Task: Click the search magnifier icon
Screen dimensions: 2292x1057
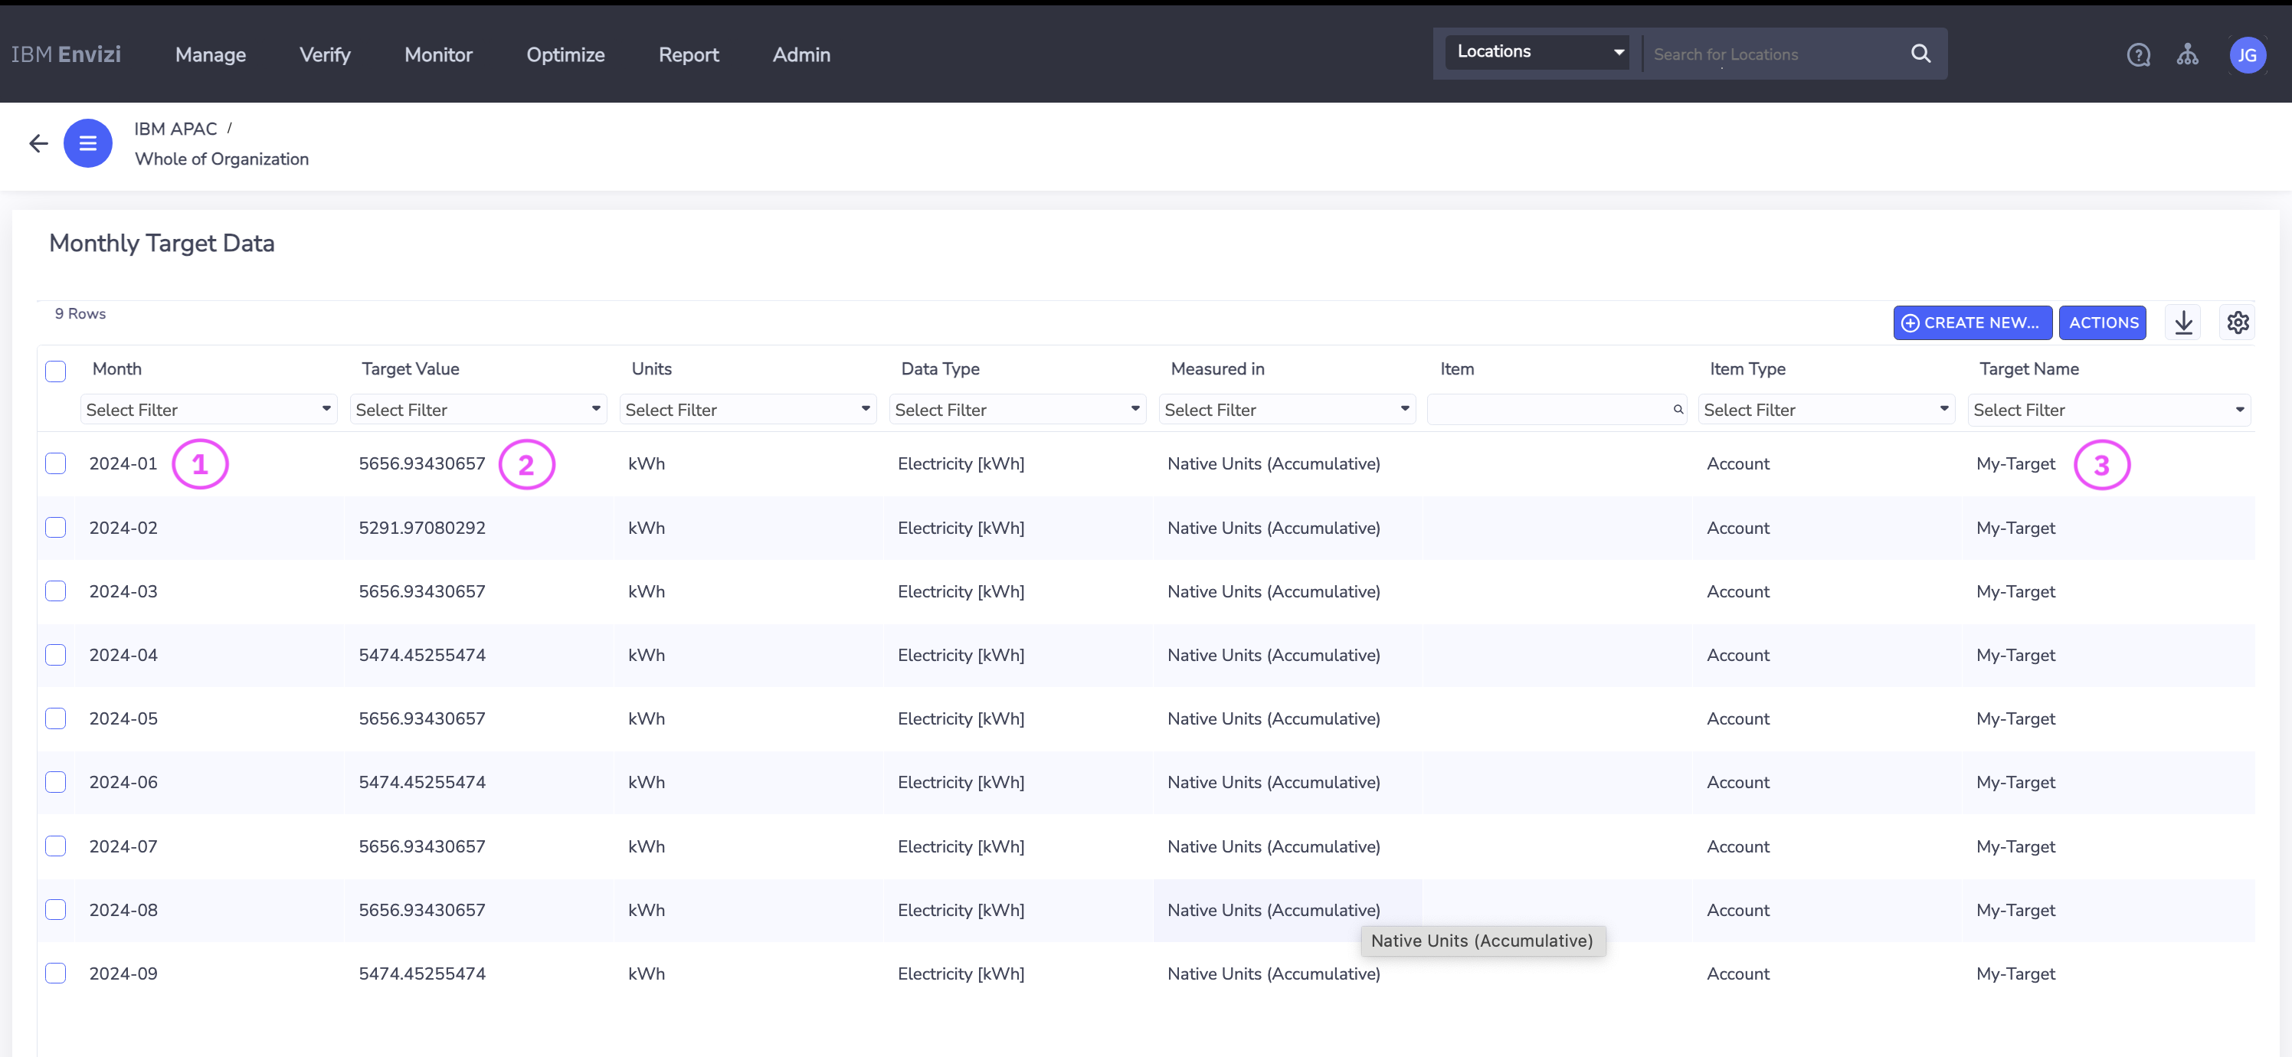Action: point(1920,54)
